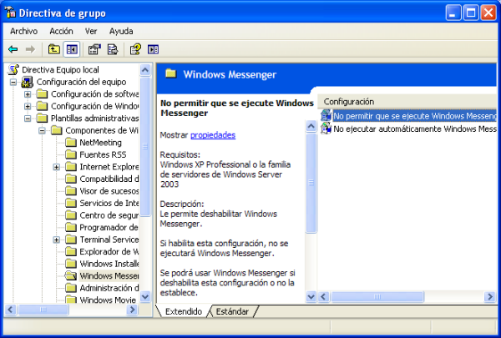This screenshot has height=338, width=501.
Task: Open the Archivo menu
Action: click(23, 31)
